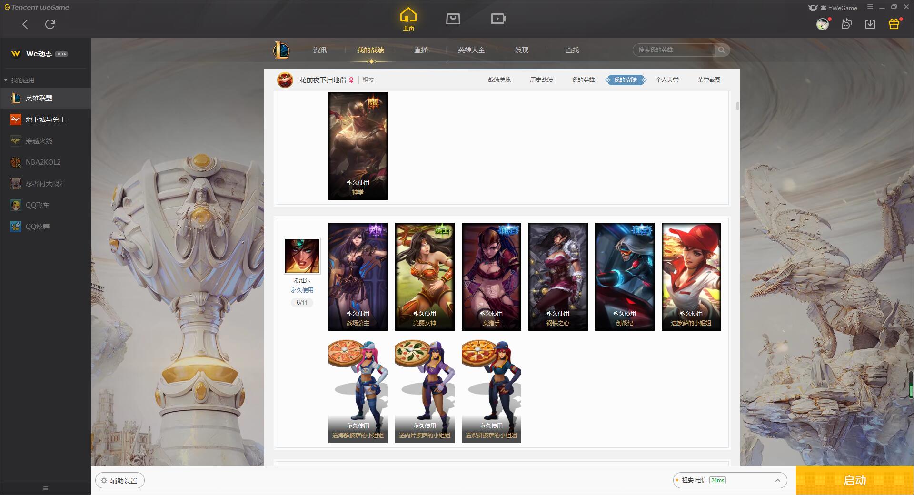This screenshot has height=495, width=914.
Task: Open the 发现 tab
Action: (522, 50)
